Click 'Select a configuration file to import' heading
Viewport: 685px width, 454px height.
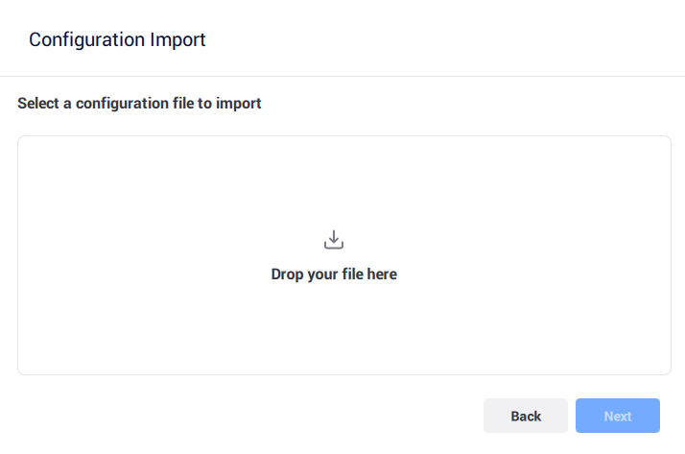(139, 104)
